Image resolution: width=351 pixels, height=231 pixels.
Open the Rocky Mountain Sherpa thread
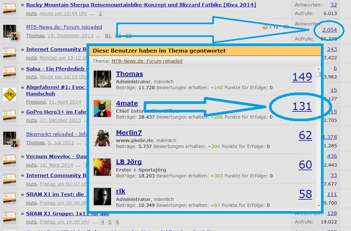click(x=141, y=5)
